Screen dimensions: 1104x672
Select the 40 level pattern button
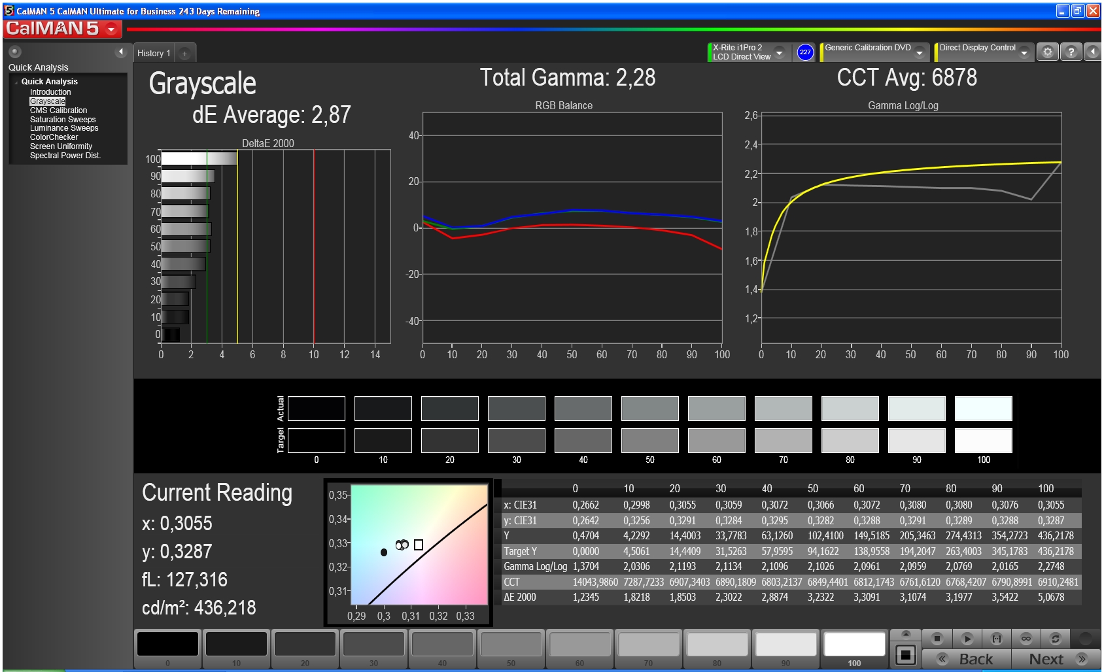click(442, 649)
